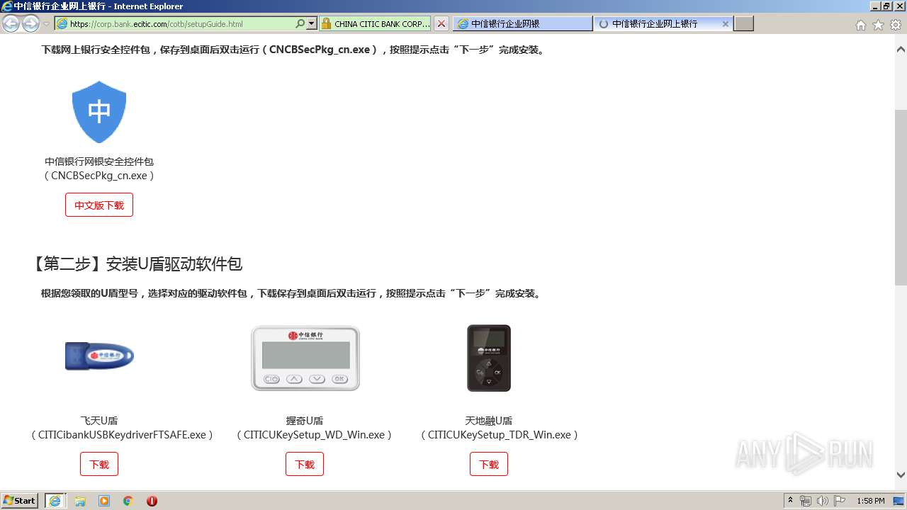Open a new blank tab

coord(743,23)
